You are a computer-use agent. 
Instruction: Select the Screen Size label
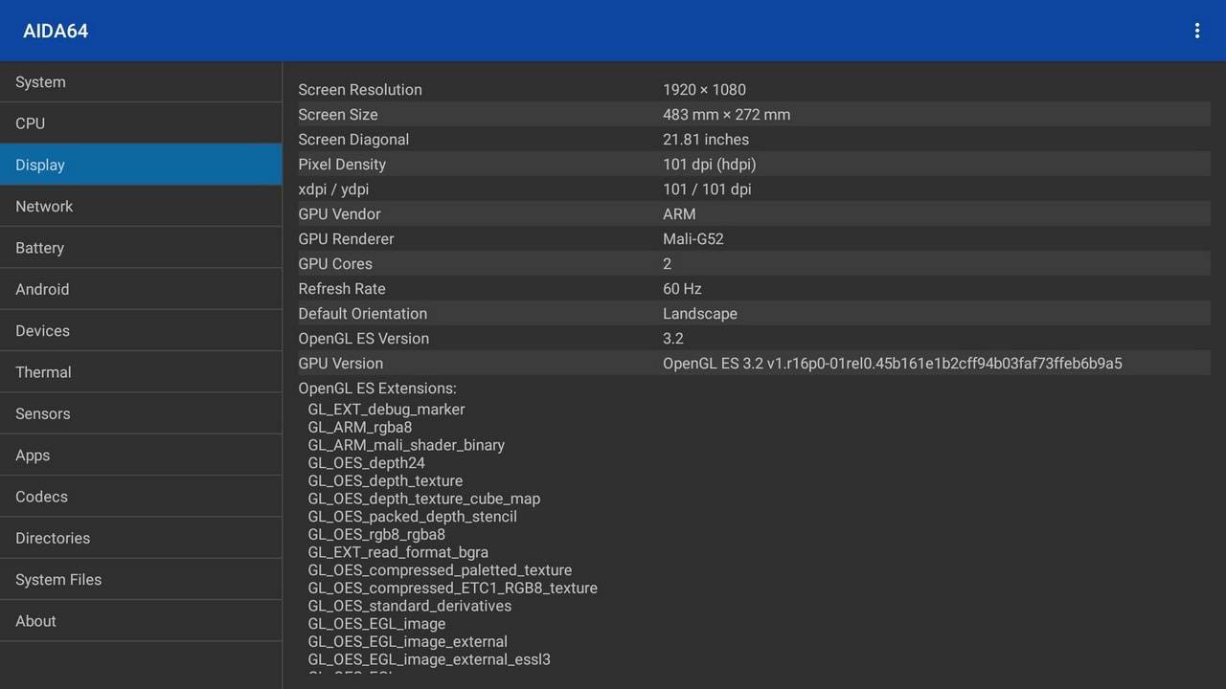tap(338, 115)
